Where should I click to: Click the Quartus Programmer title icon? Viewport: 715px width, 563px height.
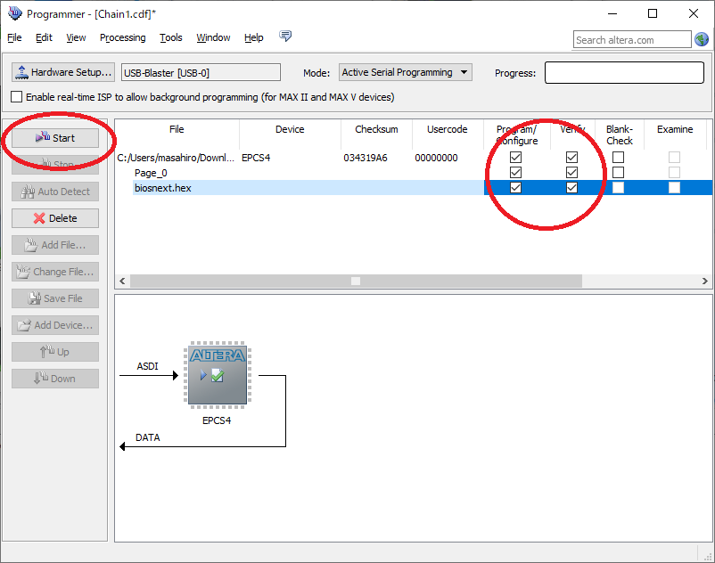tap(15, 13)
